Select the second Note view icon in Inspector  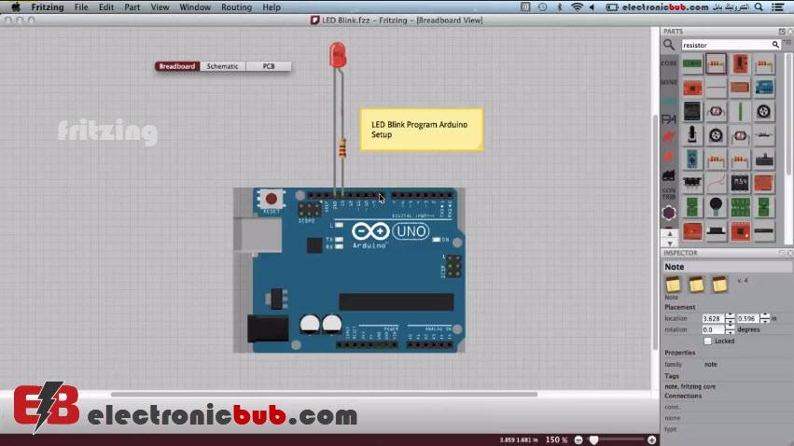(x=696, y=285)
